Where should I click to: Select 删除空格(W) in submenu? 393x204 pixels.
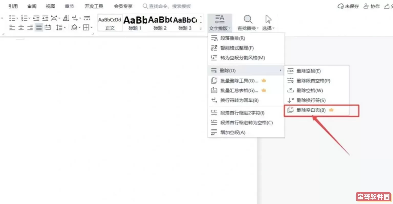coord(317,91)
